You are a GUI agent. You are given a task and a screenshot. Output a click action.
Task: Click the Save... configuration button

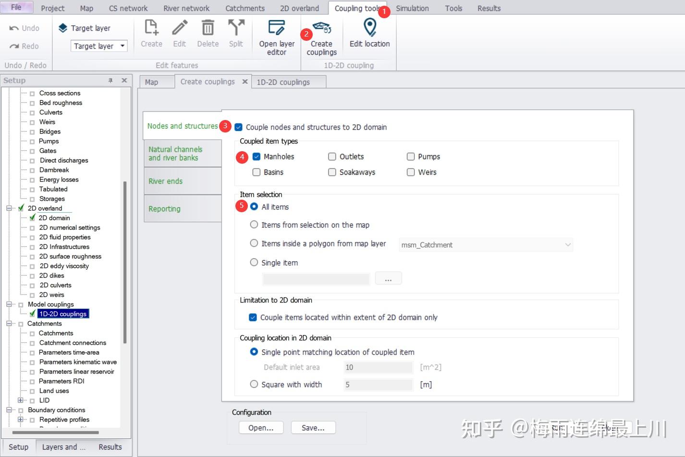pyautogui.click(x=313, y=428)
